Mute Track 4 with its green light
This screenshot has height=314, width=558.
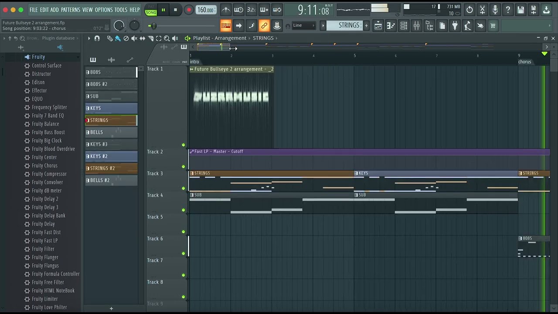[x=184, y=210]
